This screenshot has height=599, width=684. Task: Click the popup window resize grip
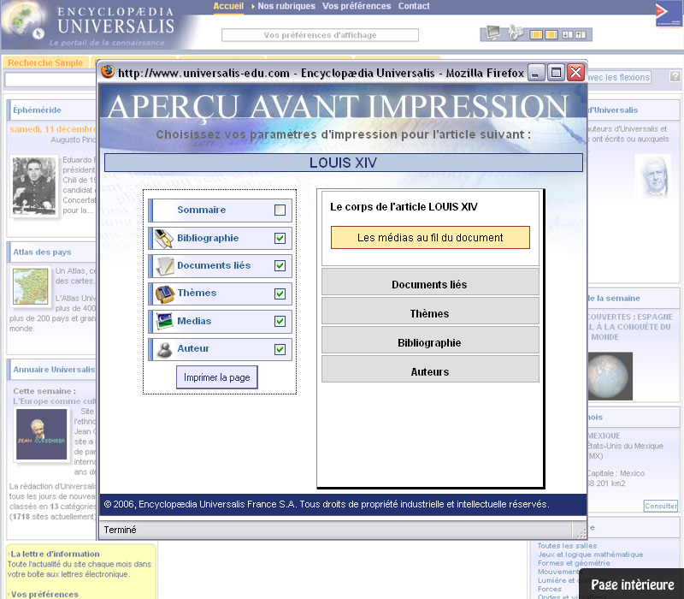click(581, 532)
